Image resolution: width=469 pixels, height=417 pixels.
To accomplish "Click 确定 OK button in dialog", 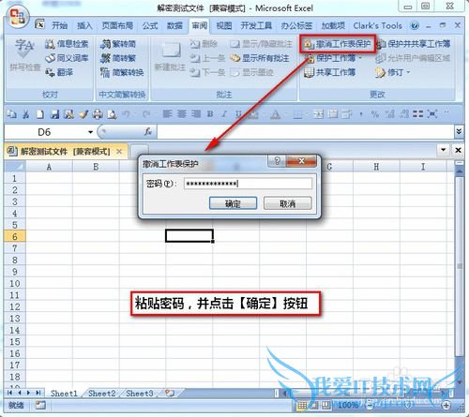I will point(233,203).
